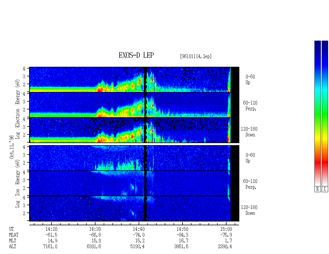Select the 15:00 UT tick value
329x254 pixels.
(x=226, y=229)
